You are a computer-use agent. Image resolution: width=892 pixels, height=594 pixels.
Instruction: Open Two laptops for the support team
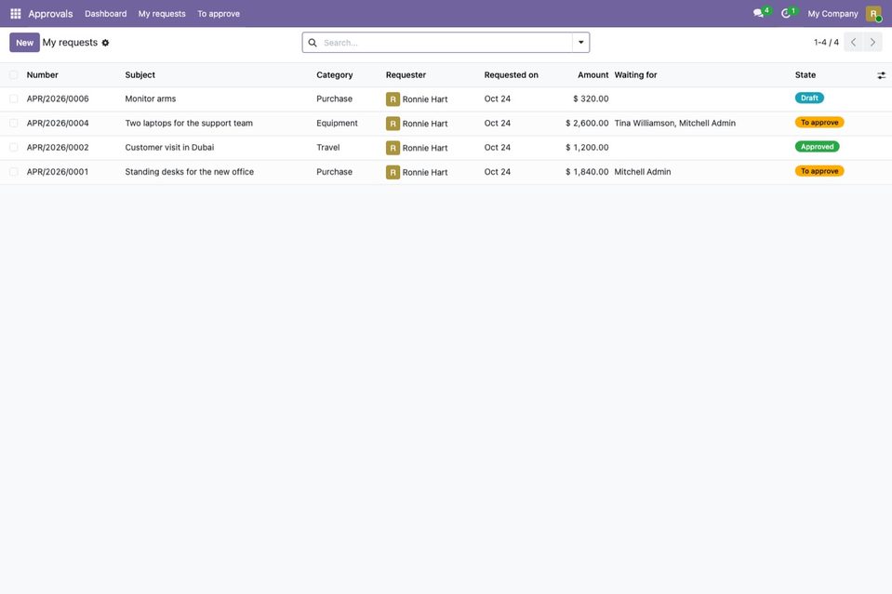pos(189,124)
